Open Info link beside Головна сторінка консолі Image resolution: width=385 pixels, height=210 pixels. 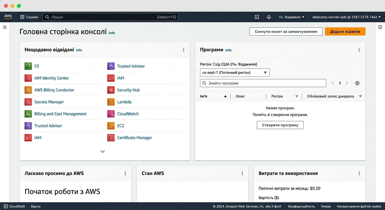tap(112, 33)
